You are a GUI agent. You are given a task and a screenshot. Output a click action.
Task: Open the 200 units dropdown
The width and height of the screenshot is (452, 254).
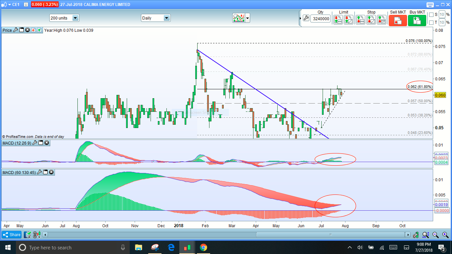tap(64, 18)
